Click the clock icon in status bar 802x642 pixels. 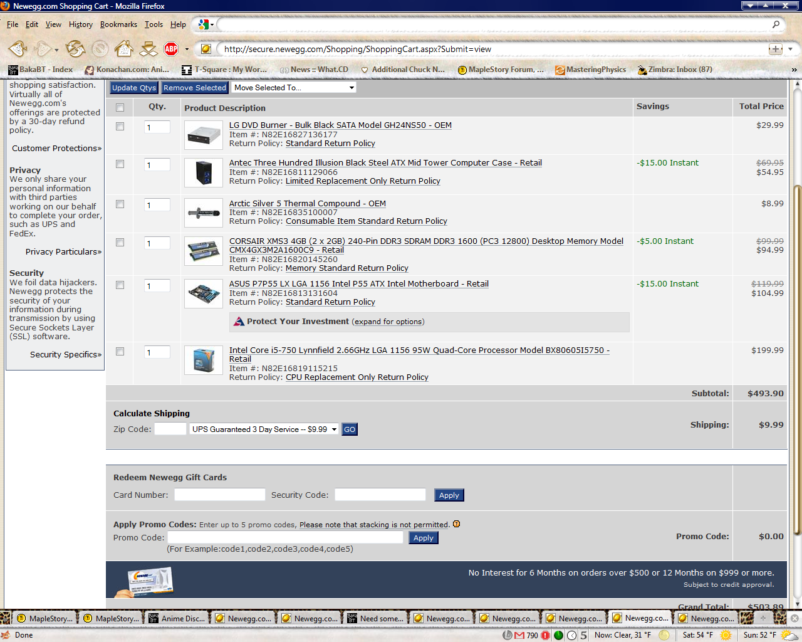[572, 635]
